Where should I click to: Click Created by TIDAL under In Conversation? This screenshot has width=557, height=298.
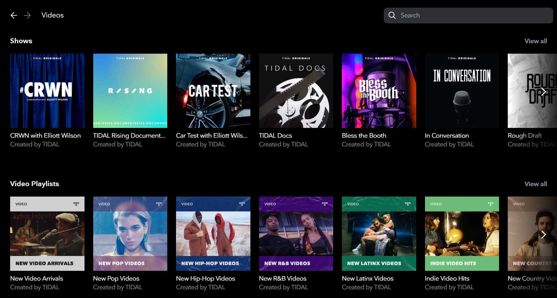[449, 144]
